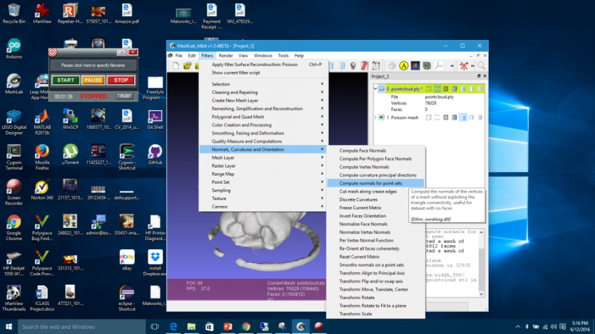Click the colored XYZ axis icon
Image resolution: width=595 pixels, height=334 pixels.
click(439, 66)
